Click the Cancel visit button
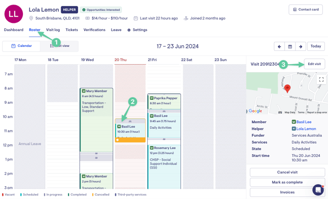This screenshot has width=328, height=199. pyautogui.click(x=287, y=172)
